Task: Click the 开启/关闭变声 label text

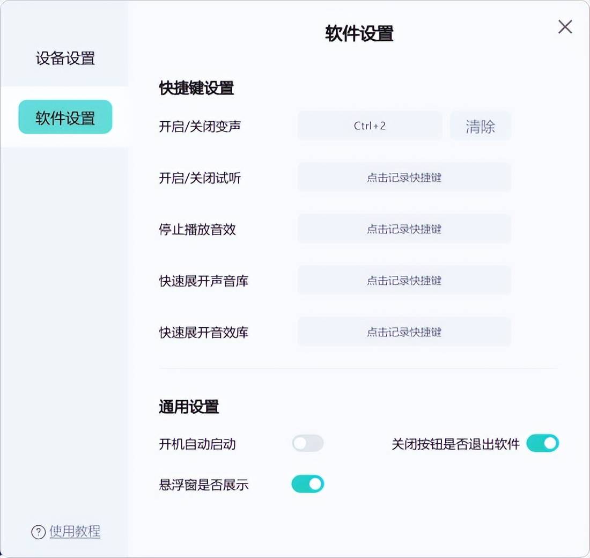Action: [x=200, y=127]
